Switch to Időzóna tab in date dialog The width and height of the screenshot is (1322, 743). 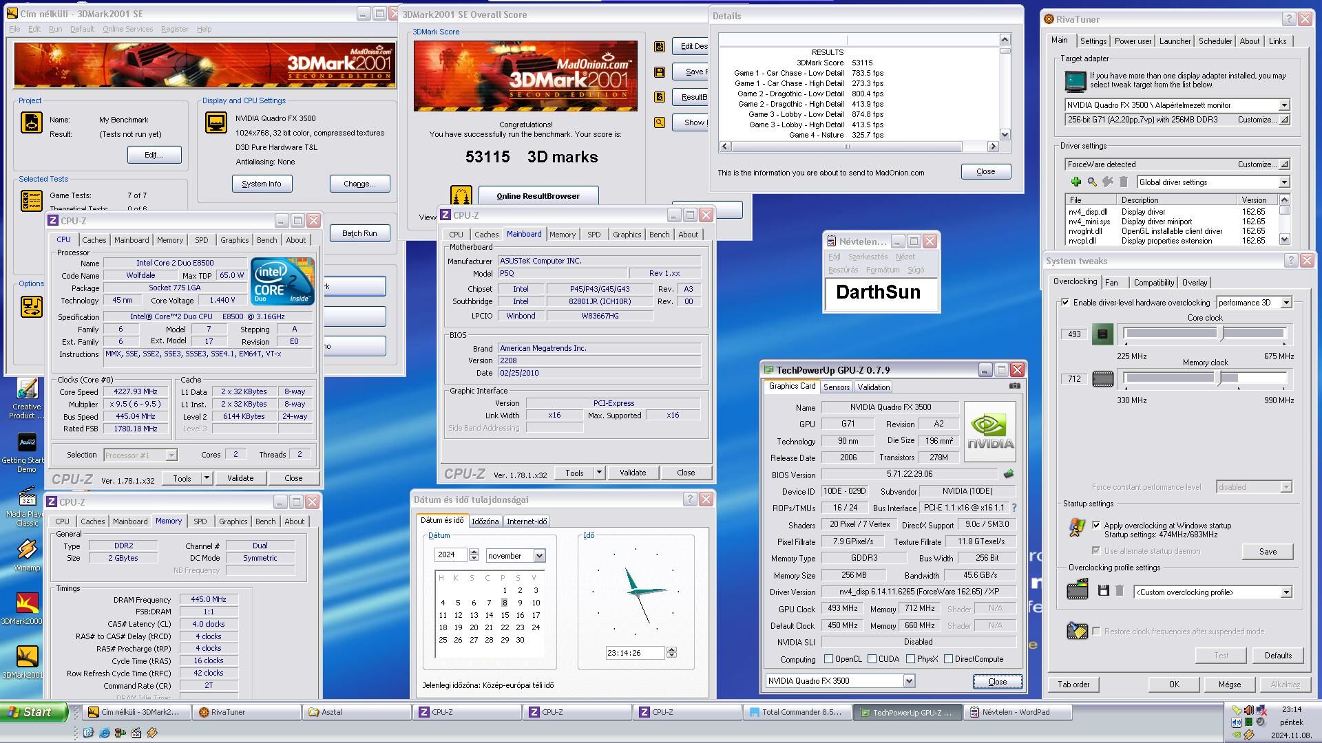click(x=485, y=521)
